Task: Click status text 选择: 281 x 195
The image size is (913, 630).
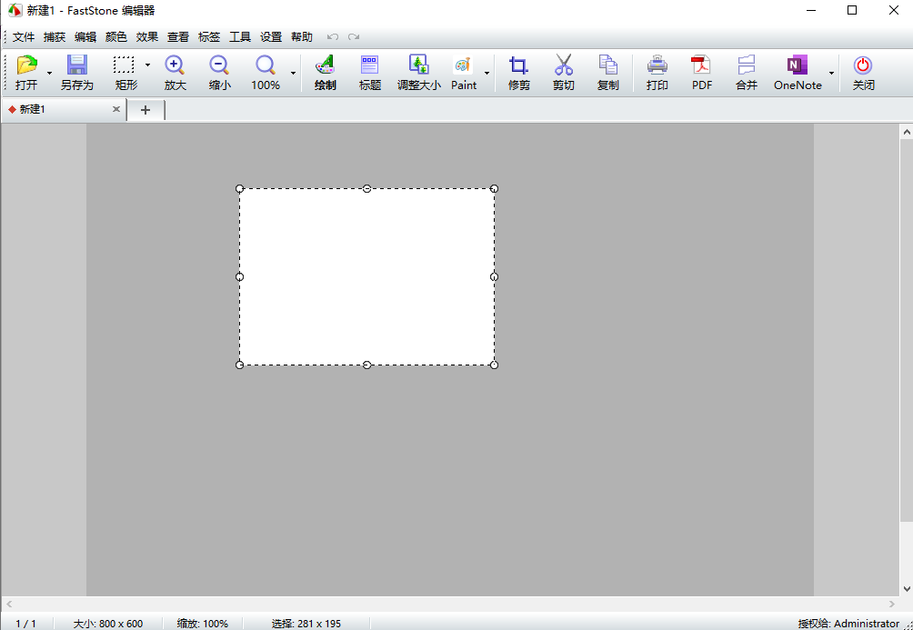Action: coord(306,624)
